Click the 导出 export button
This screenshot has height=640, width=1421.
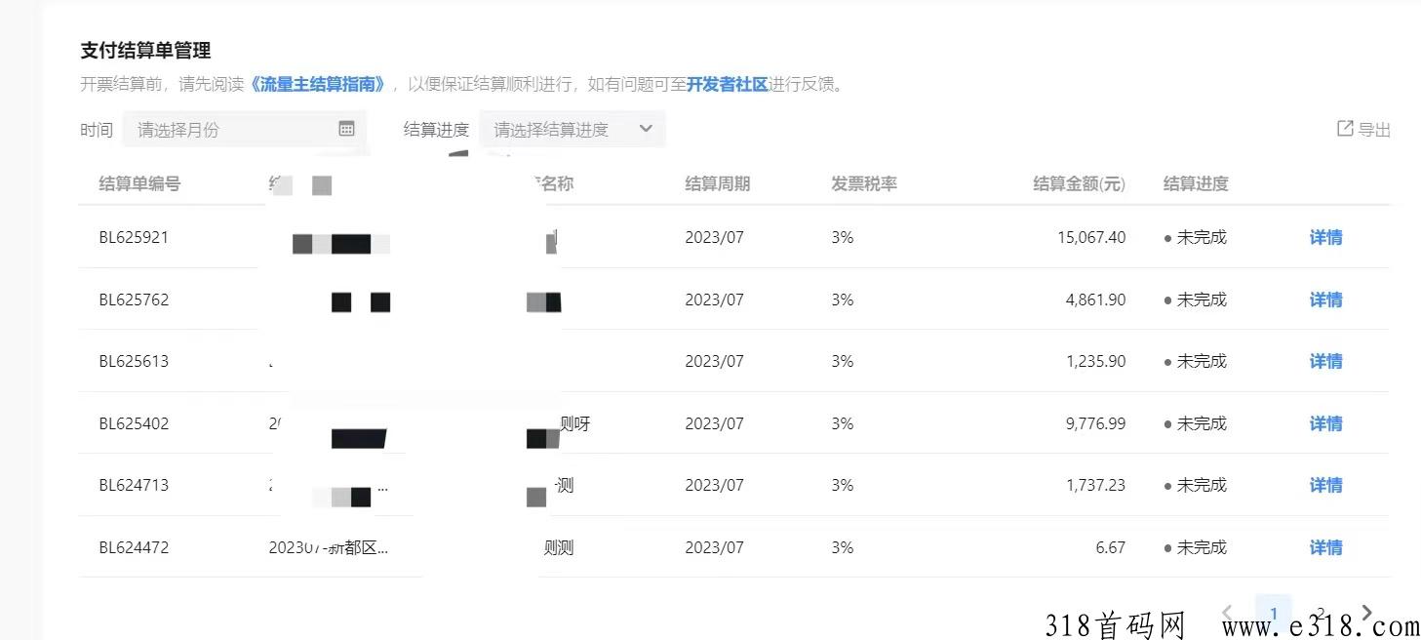1364,129
